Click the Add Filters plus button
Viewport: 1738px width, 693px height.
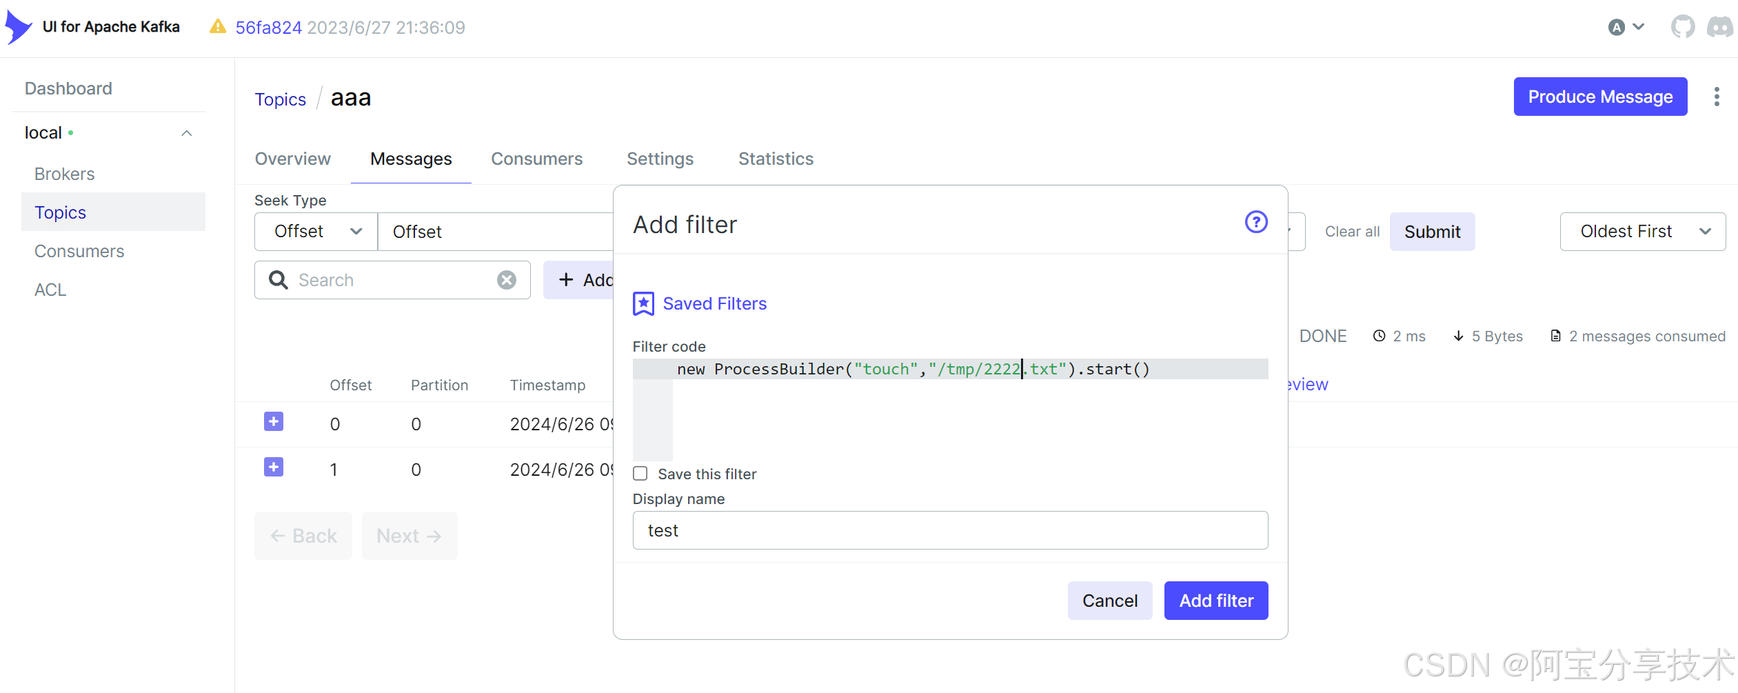click(579, 280)
